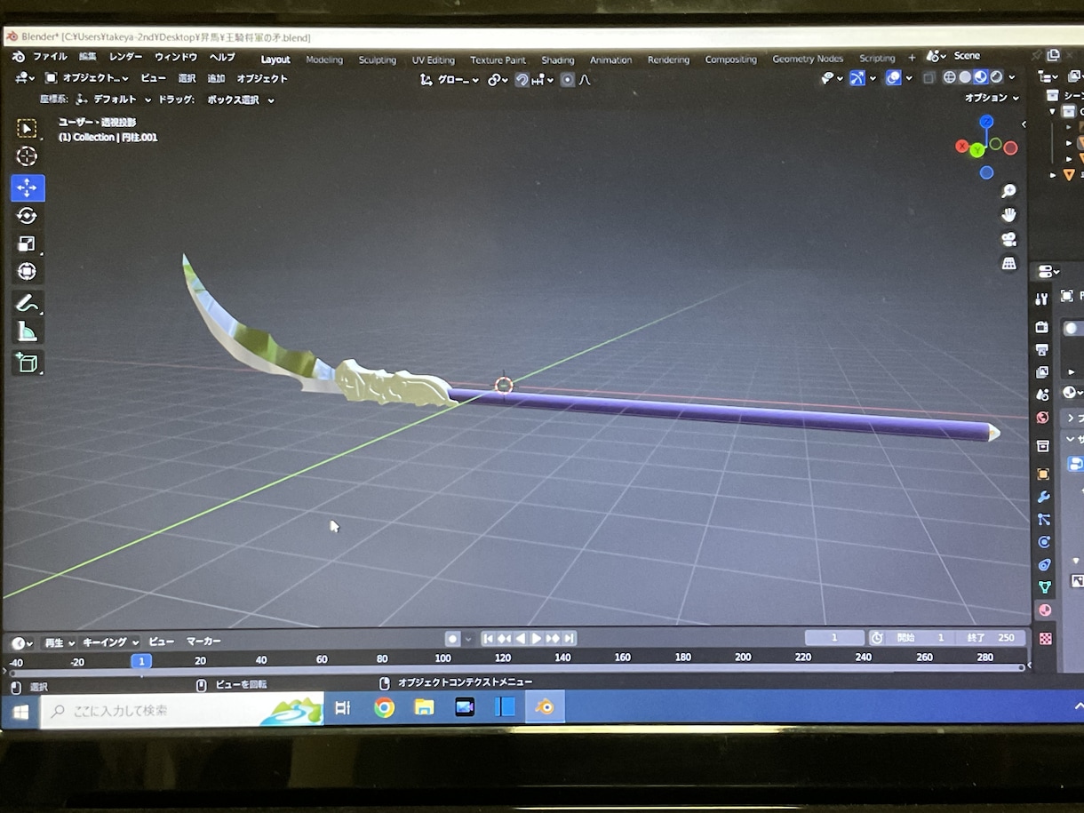
Task: Toggle viewport overlays button
Action: pos(893,78)
